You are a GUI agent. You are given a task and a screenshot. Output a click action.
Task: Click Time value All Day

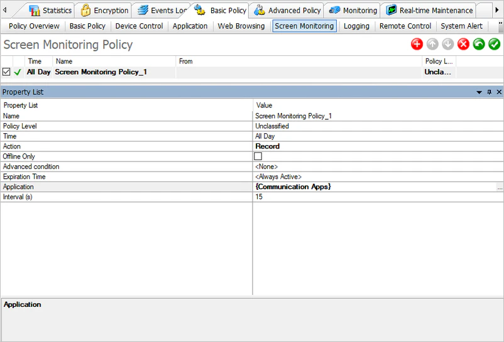click(378, 136)
